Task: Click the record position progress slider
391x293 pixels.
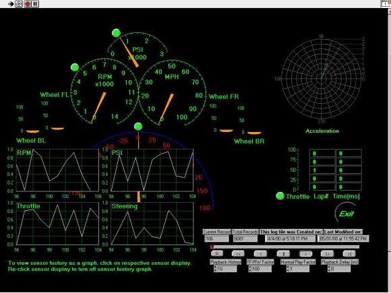Action: pyautogui.click(x=285, y=247)
